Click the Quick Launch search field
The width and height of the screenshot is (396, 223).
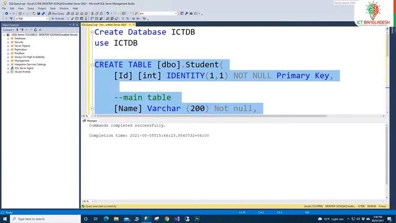pyautogui.click(x=344, y=2)
